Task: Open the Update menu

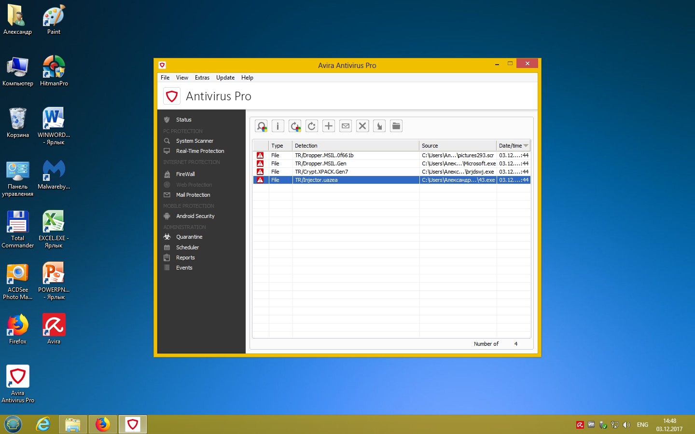Action: pos(225,78)
